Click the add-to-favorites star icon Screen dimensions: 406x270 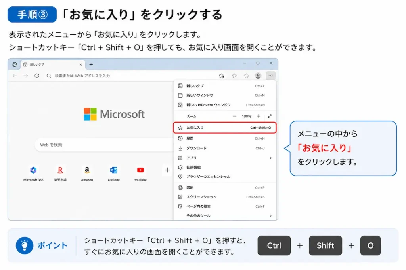point(221,76)
